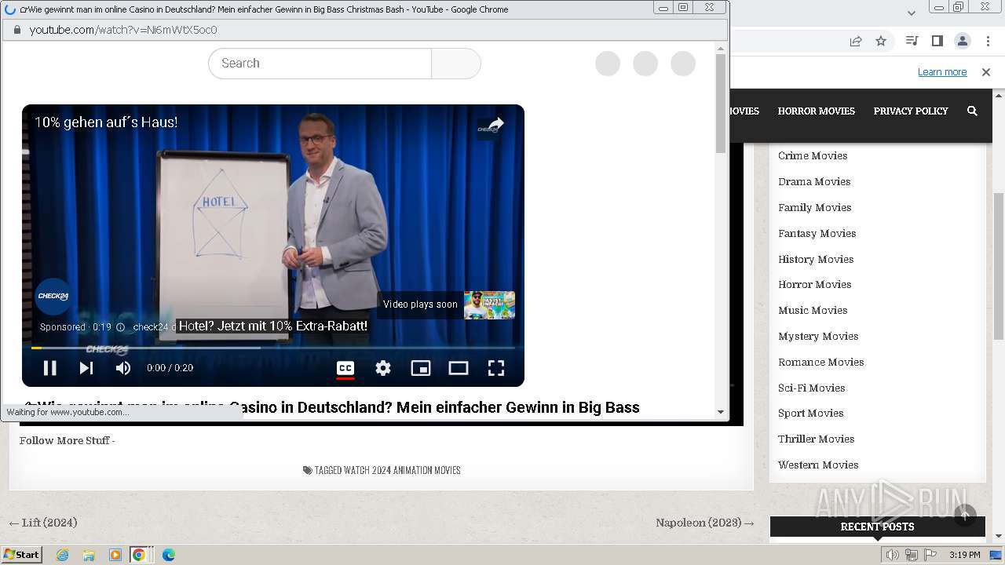Toggle closed captions in the player
The width and height of the screenshot is (1005, 565).
pyautogui.click(x=345, y=368)
